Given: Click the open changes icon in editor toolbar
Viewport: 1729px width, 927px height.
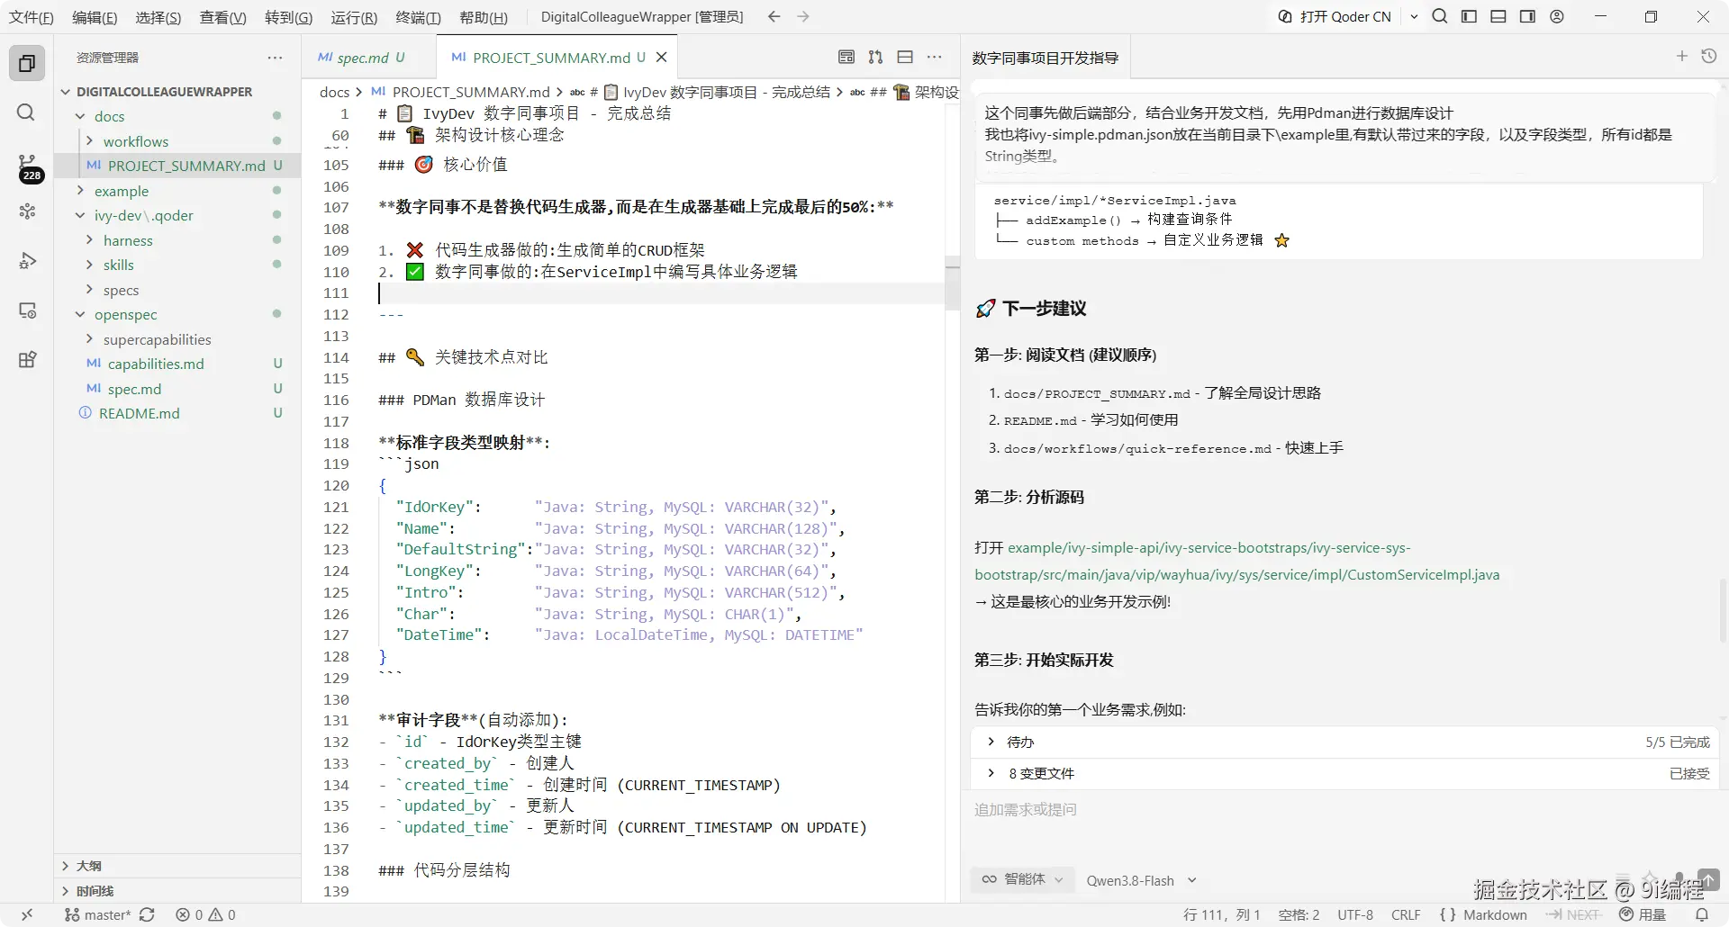Looking at the screenshot, I should [x=875, y=57].
